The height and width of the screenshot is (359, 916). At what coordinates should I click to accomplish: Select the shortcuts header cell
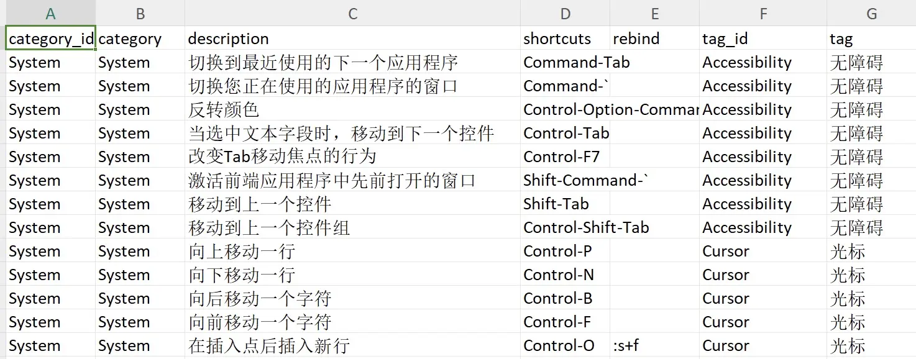point(565,39)
